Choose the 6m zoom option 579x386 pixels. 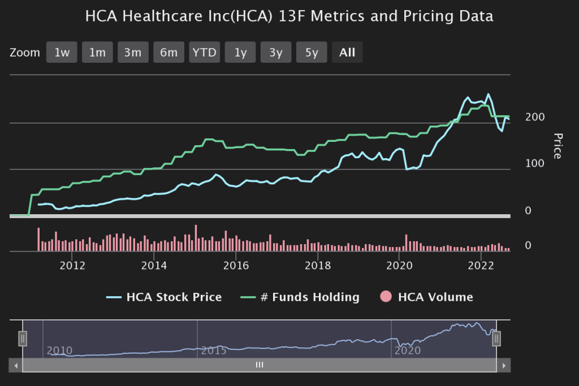pos(168,53)
